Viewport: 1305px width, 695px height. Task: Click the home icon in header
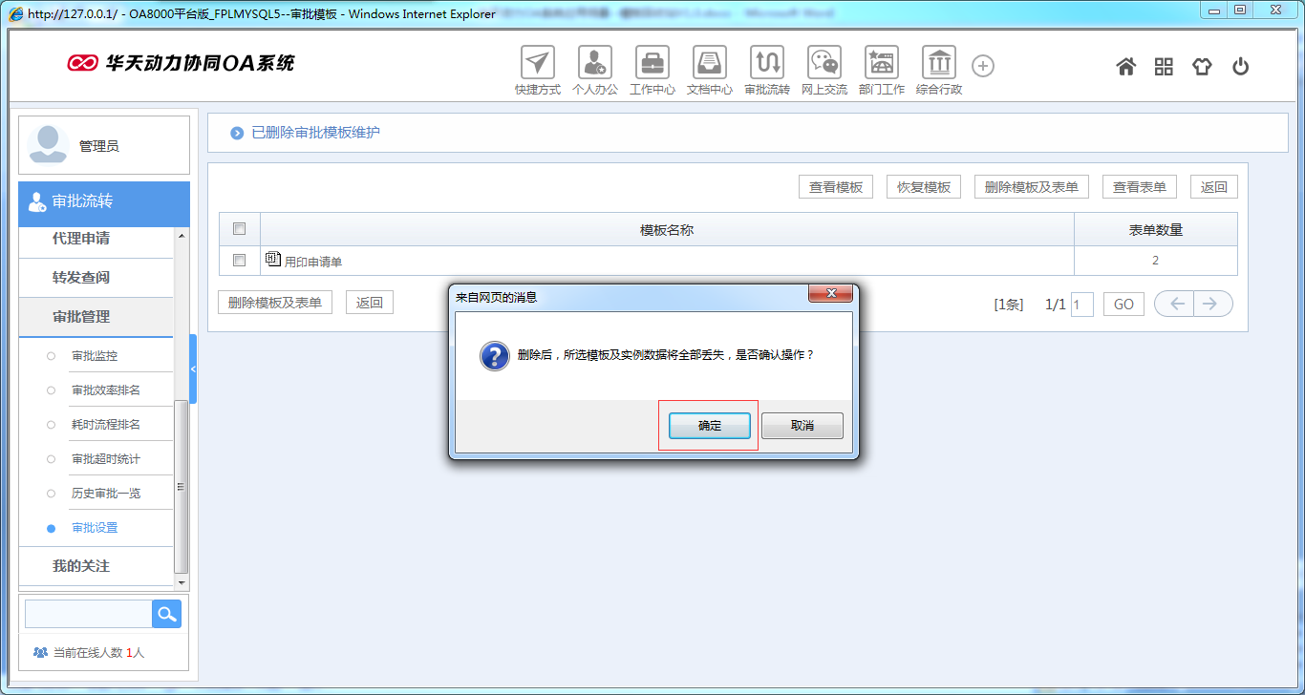tap(1126, 67)
